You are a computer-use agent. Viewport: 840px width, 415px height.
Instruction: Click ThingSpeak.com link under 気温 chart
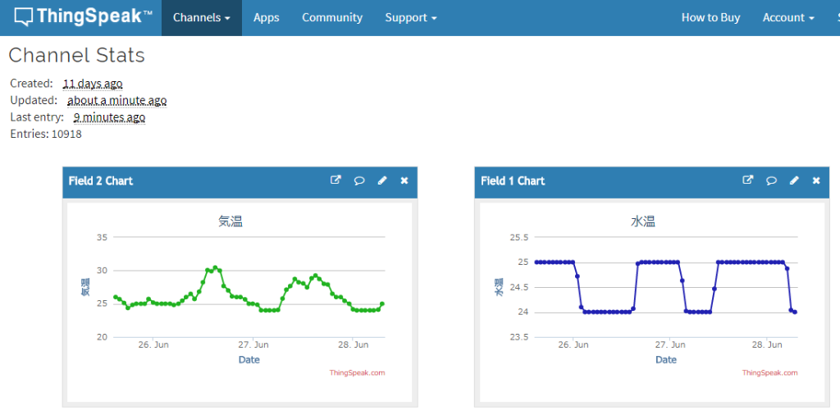(x=357, y=372)
